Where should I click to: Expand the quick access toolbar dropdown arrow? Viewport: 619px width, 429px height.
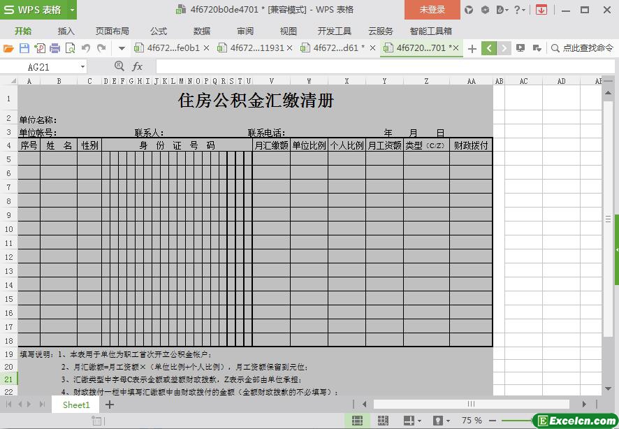122,48
